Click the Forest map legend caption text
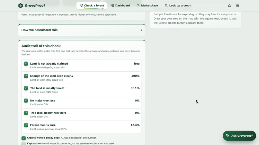The height and width of the screenshot is (145, 259). click(x=69, y=15)
